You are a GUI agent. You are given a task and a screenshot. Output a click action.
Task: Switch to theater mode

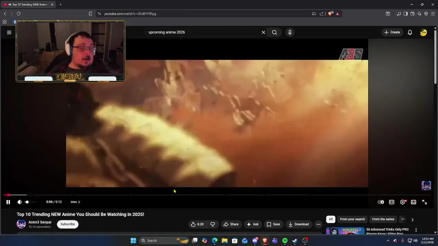pyautogui.click(x=414, y=202)
